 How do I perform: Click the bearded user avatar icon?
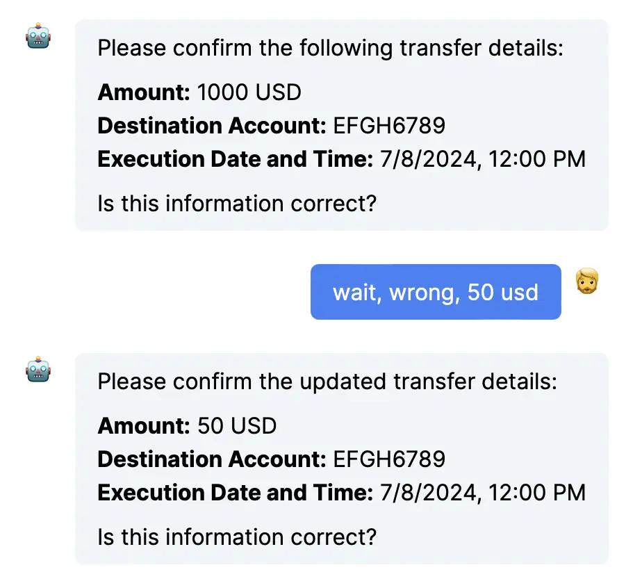coord(586,281)
